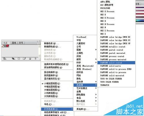The width and height of the screenshot is (144, 116).
Task: Select the red swatch
Action: click(x=8, y=46)
